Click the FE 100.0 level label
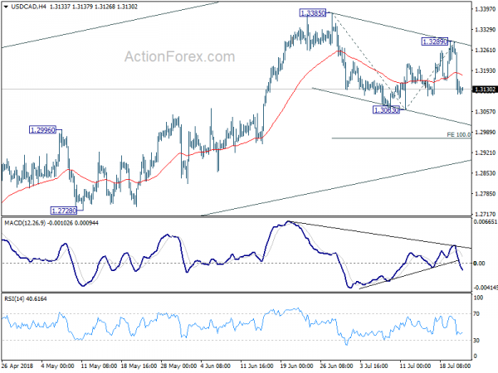This screenshot has height=373, width=498. (459, 135)
